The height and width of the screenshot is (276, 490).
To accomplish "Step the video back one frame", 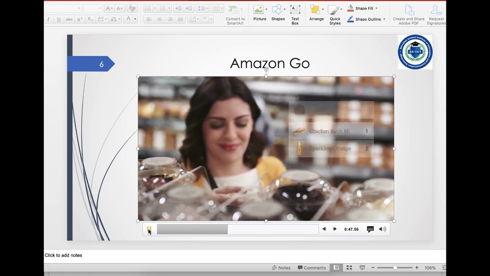I will [324, 229].
